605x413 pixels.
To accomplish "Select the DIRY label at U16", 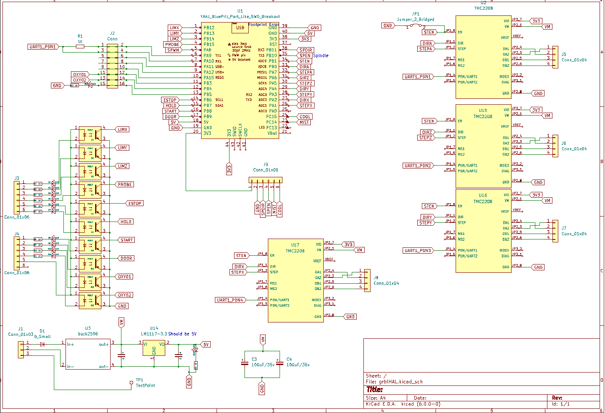I will point(427,217).
